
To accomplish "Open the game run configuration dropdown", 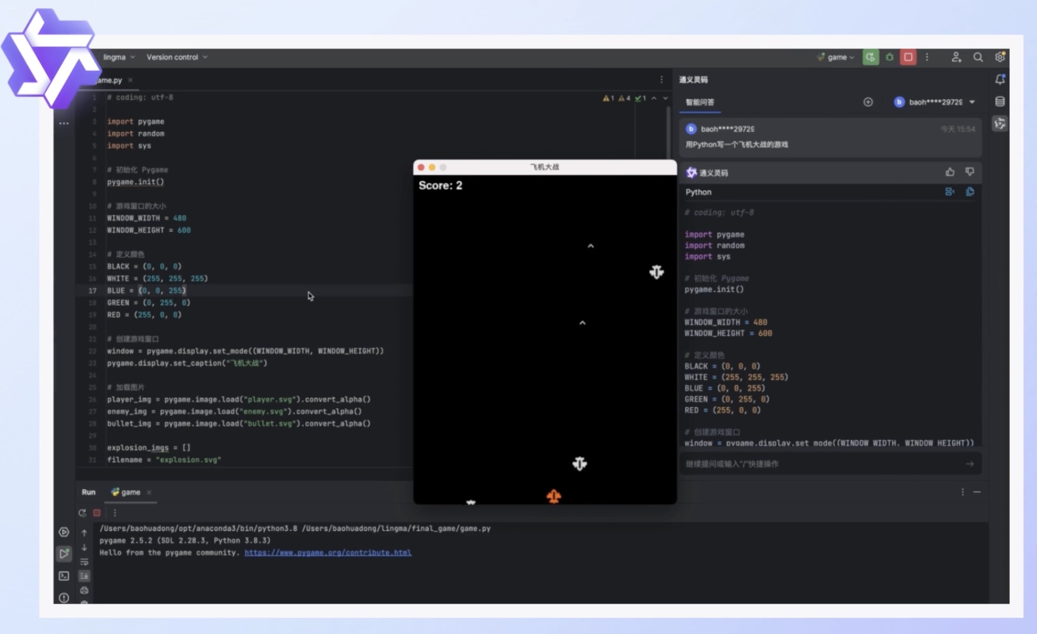I will [836, 57].
